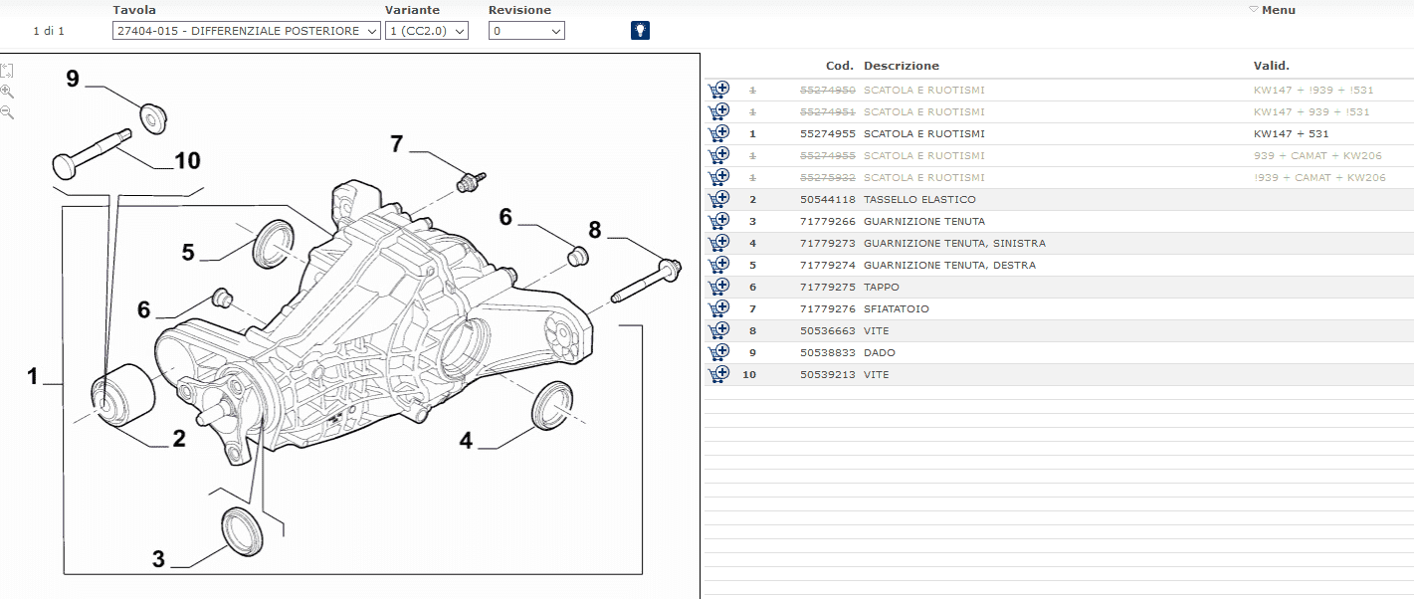1414x599 pixels.
Task: Open the Variante dropdown
Action: click(x=427, y=31)
